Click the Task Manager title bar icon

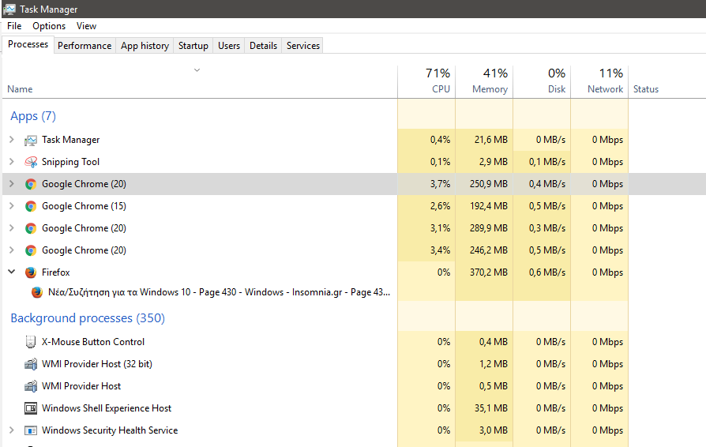(9, 9)
